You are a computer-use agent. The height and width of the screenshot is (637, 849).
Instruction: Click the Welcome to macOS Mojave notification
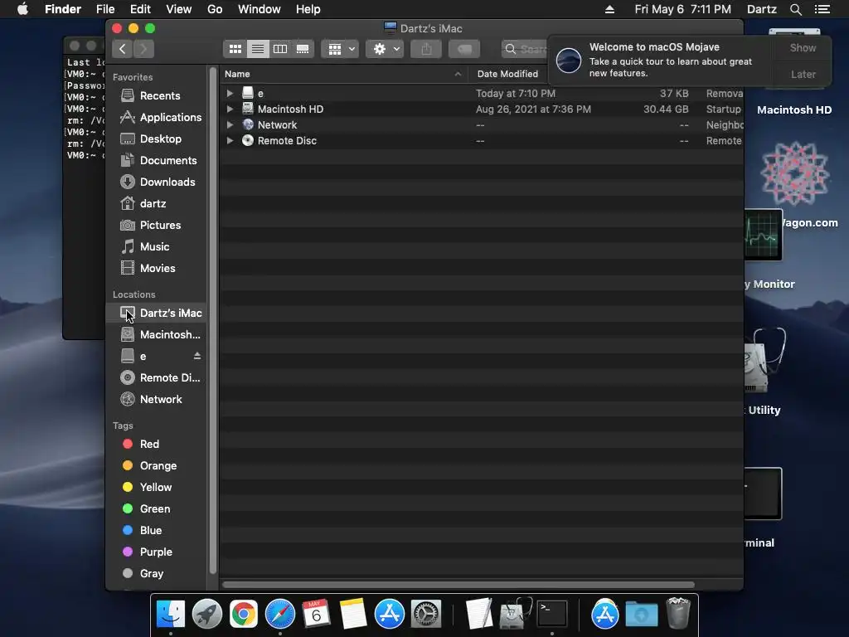tap(661, 60)
